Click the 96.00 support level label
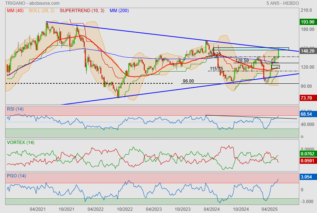 point(188,81)
